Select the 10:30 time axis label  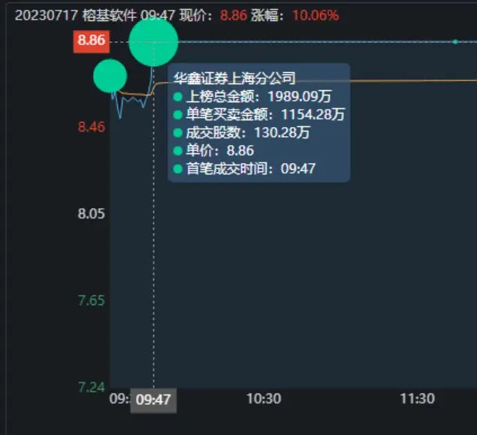click(x=264, y=399)
